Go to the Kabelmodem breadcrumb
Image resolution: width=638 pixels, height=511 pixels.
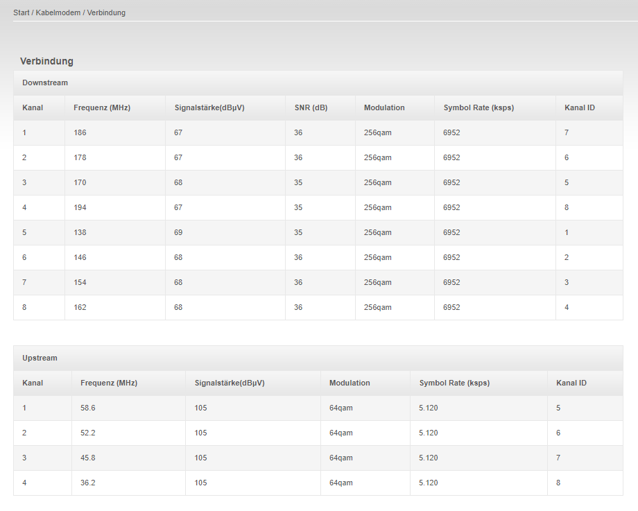(x=58, y=12)
